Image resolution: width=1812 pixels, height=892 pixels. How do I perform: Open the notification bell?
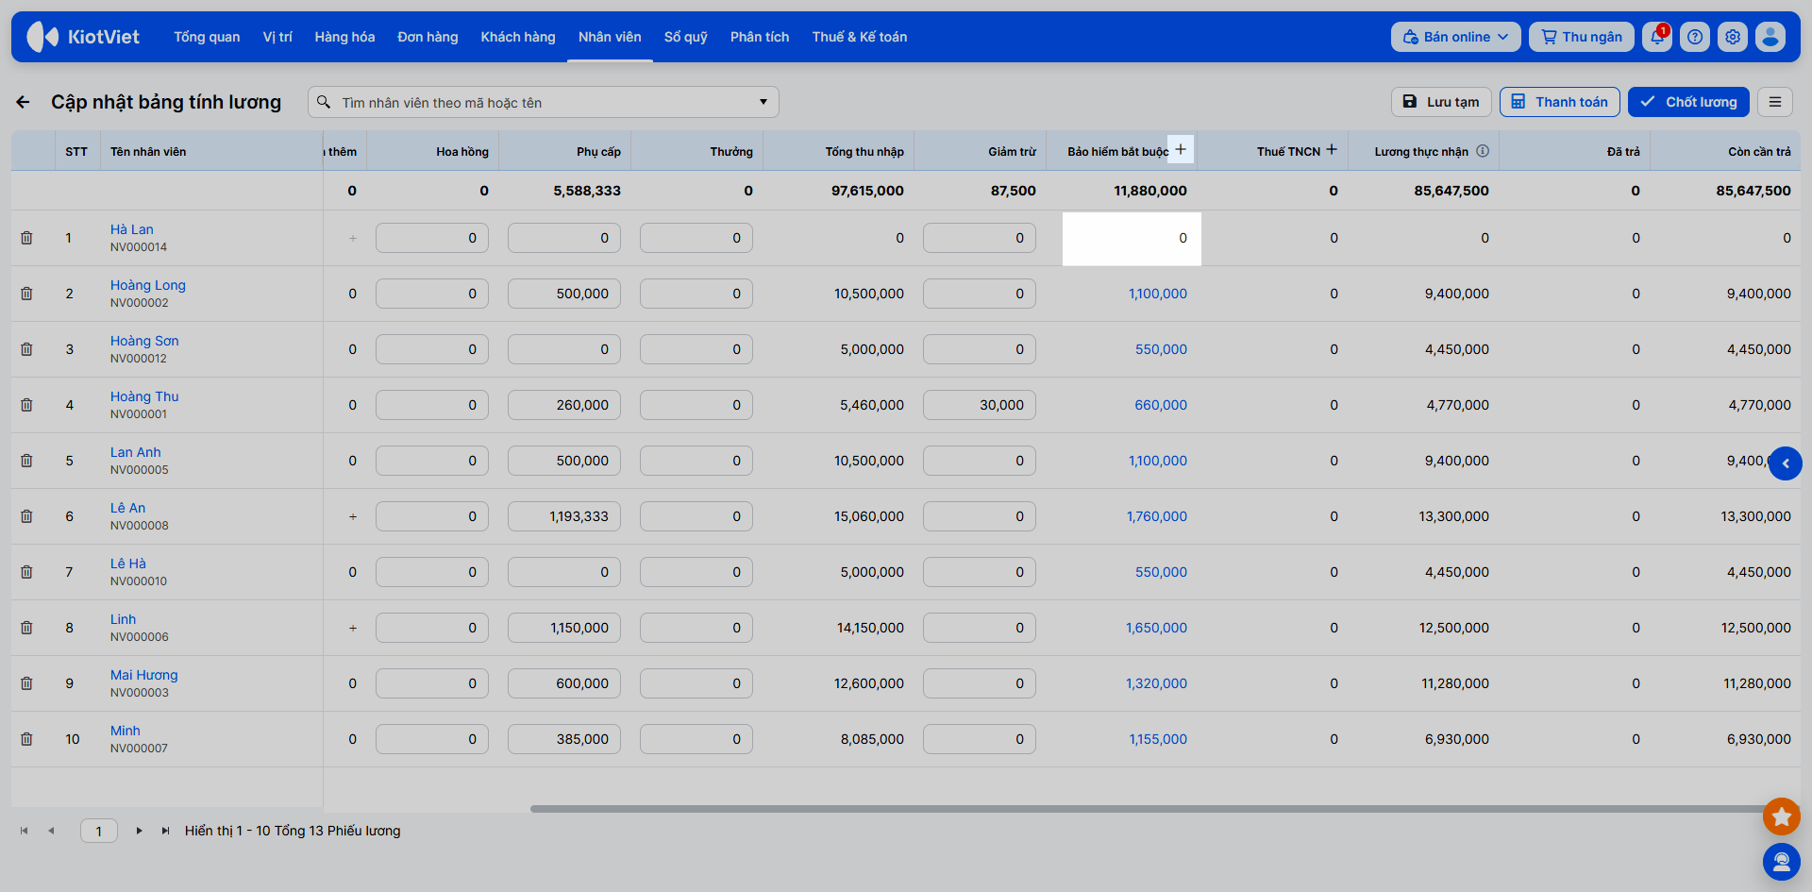pyautogui.click(x=1656, y=37)
